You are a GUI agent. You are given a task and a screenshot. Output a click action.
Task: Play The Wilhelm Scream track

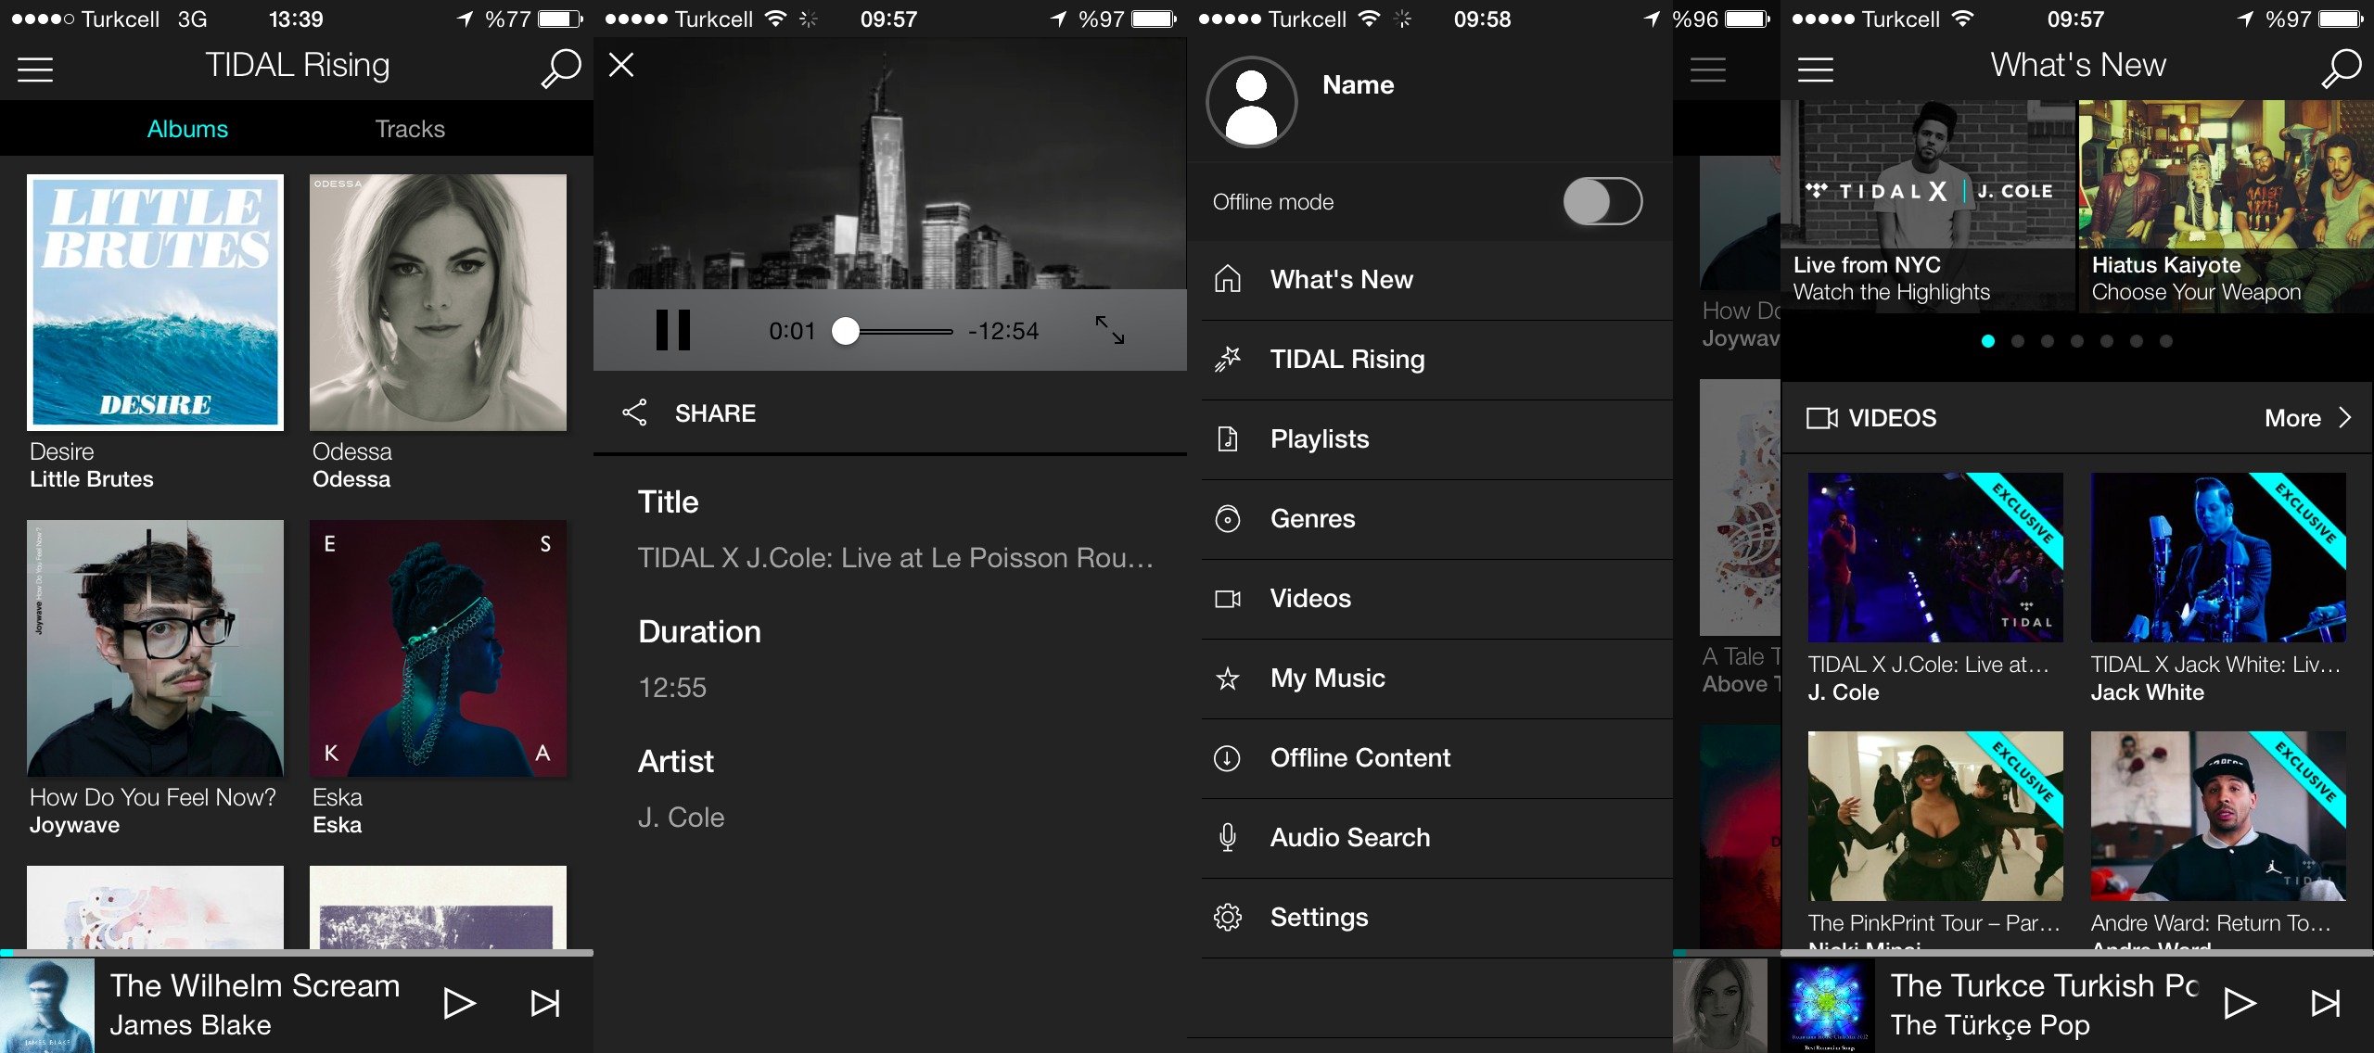[459, 1003]
